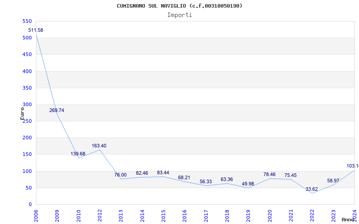
Task: Click the 2013 year label
Action: (121, 216)
